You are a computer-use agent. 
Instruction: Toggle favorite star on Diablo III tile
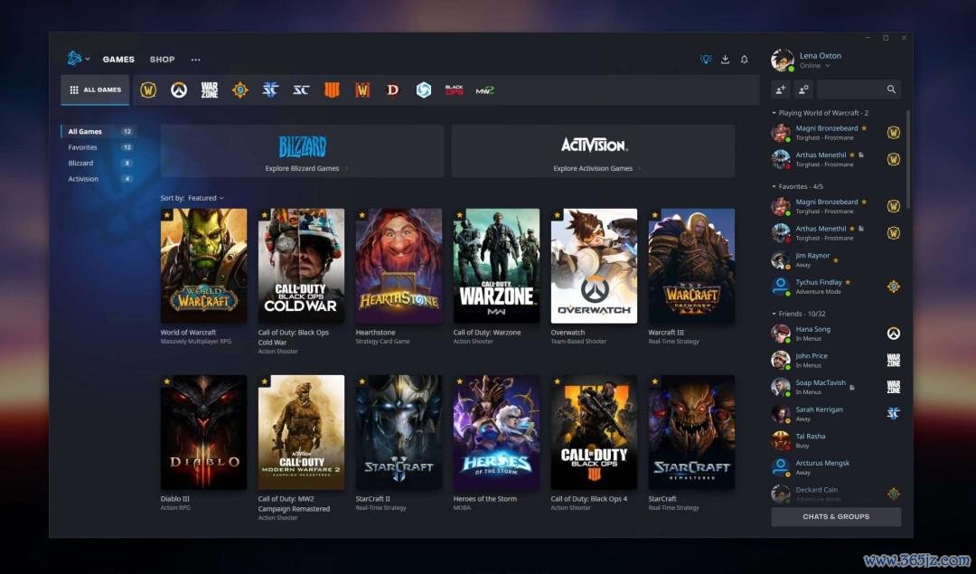[x=167, y=381]
